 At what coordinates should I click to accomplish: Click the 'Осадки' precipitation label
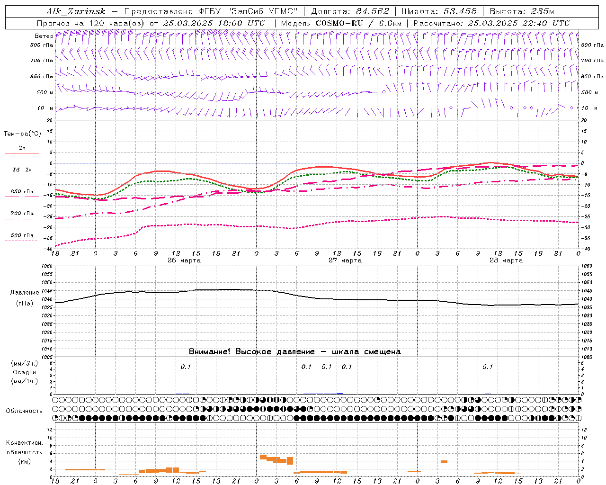coord(24,372)
